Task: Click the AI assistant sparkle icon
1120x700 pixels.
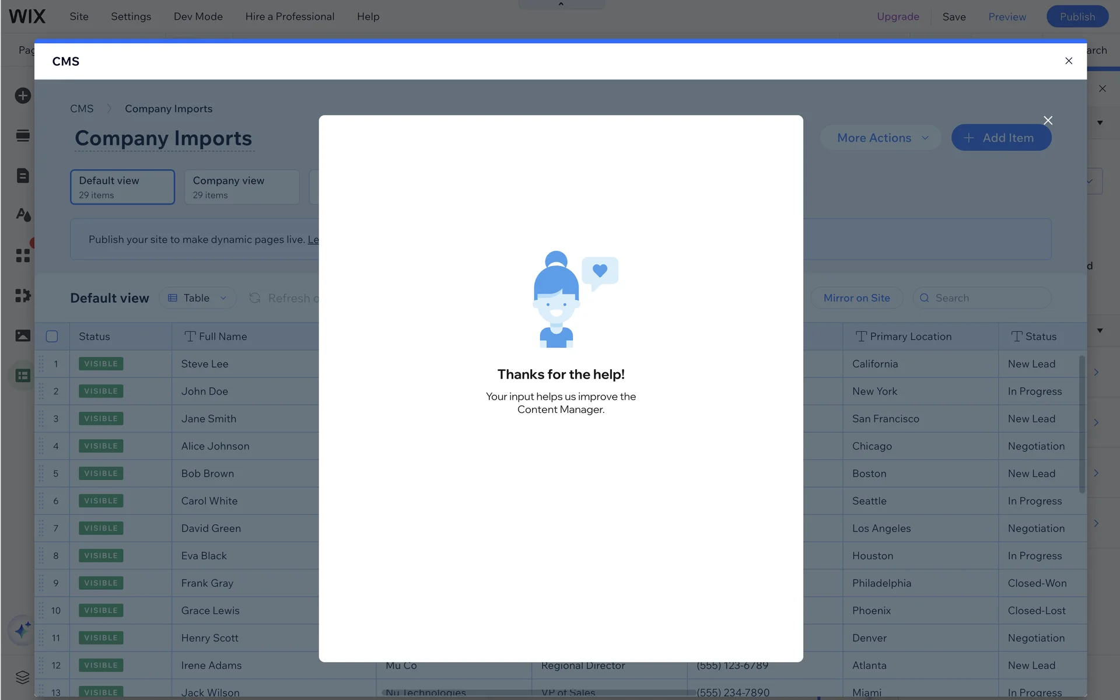Action: click(x=22, y=630)
